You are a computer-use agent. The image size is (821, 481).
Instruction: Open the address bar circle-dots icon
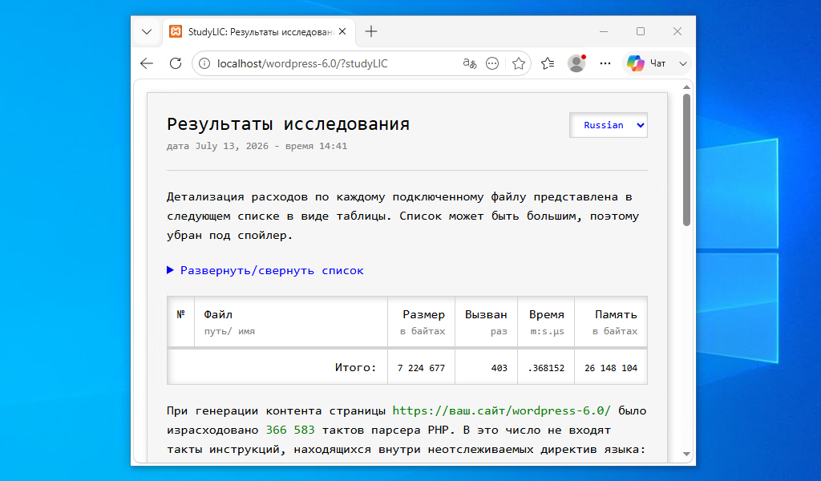pos(492,63)
